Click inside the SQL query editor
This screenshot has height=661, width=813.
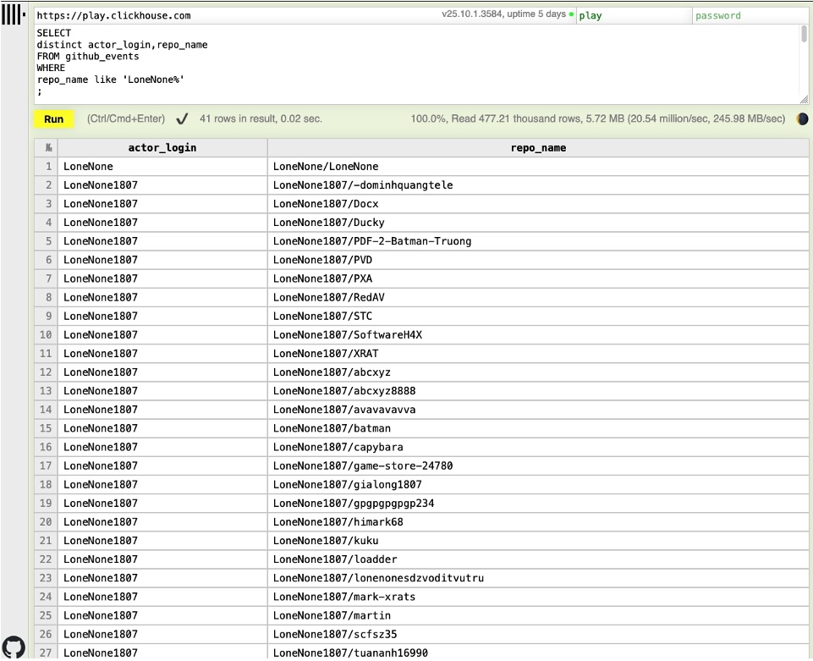pyautogui.click(x=417, y=63)
